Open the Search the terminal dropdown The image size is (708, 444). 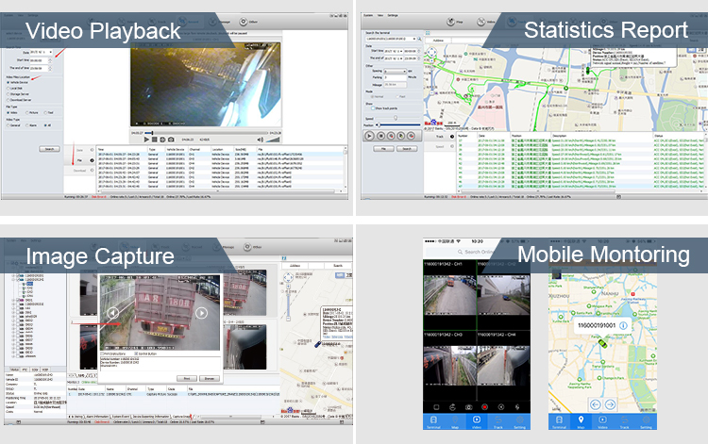(x=390, y=39)
